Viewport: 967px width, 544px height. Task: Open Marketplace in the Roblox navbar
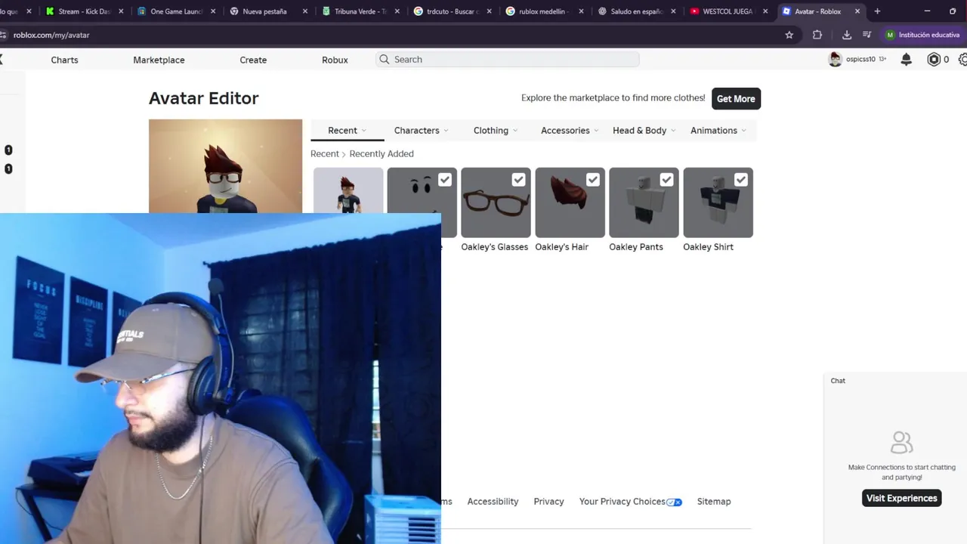tap(159, 60)
